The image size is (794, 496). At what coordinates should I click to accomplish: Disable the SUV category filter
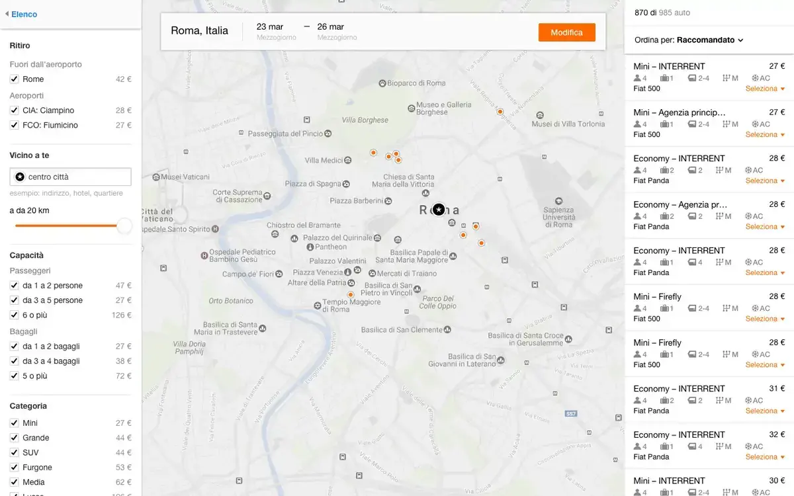pyautogui.click(x=14, y=453)
